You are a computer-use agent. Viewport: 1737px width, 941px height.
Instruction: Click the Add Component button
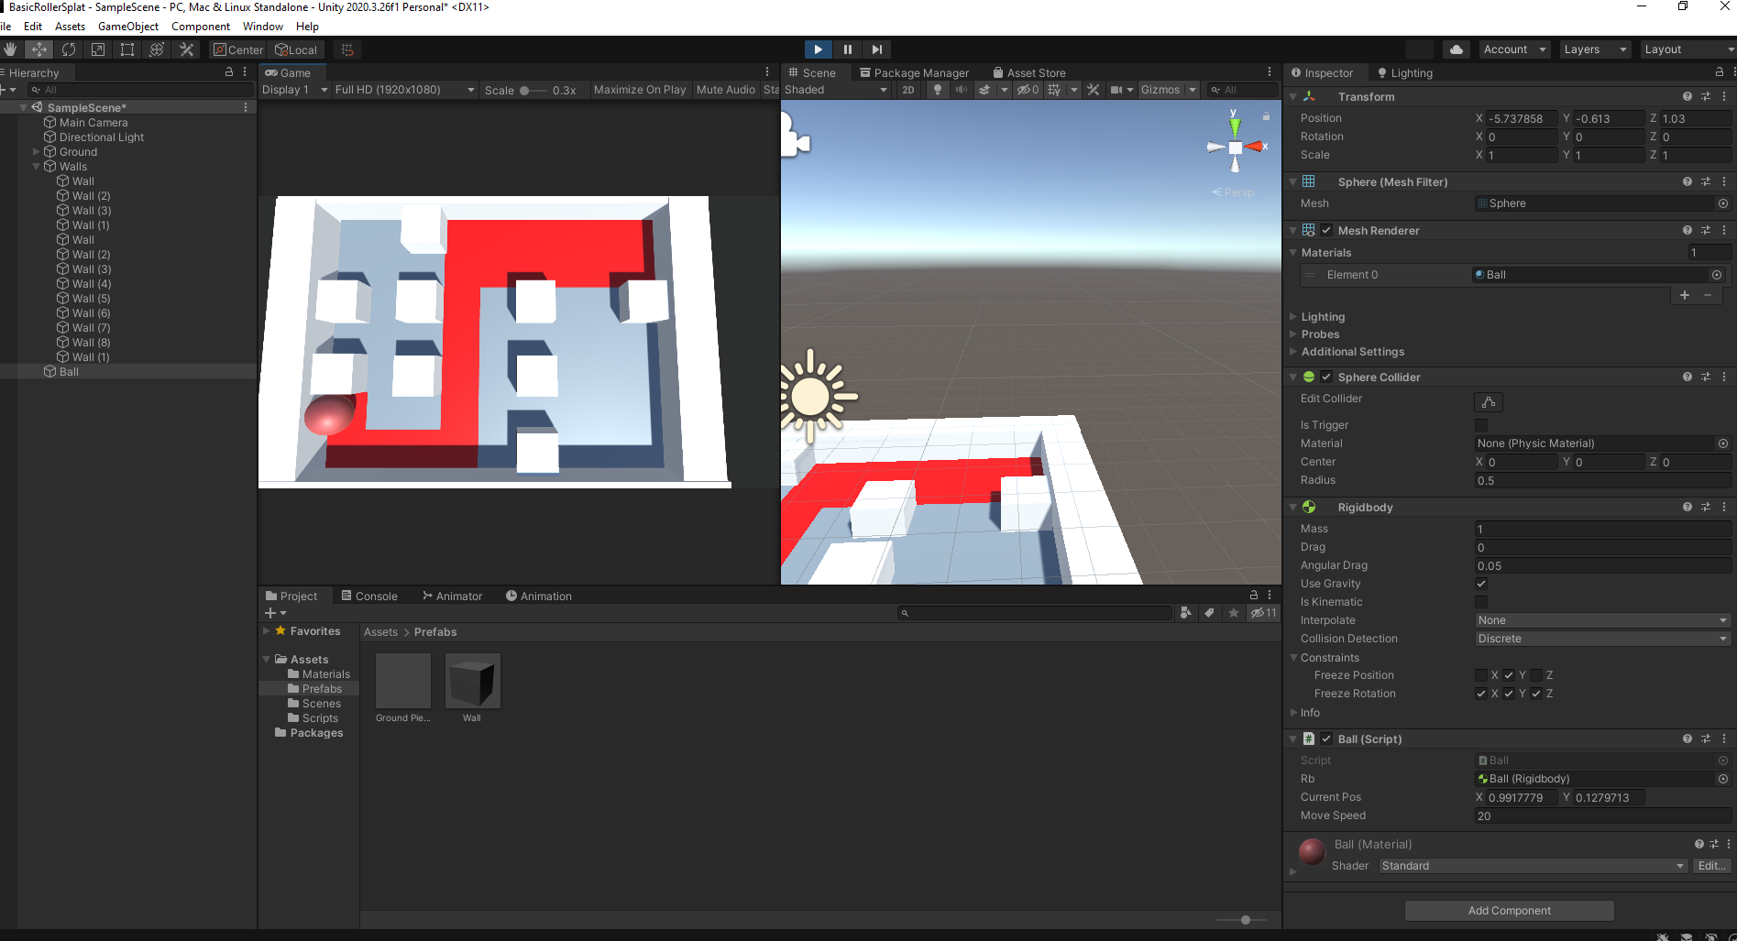coord(1508,910)
